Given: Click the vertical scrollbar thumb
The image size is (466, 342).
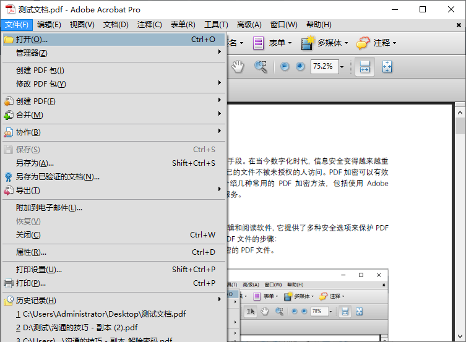Looking at the screenshot, I should pos(460,126).
